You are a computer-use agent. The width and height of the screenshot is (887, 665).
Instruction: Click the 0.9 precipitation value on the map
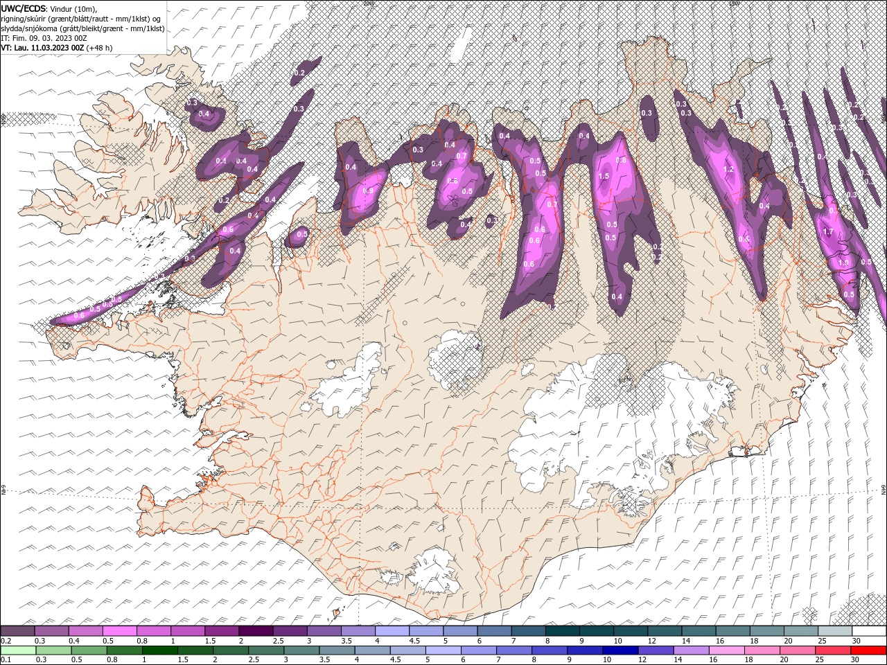[x=369, y=190]
